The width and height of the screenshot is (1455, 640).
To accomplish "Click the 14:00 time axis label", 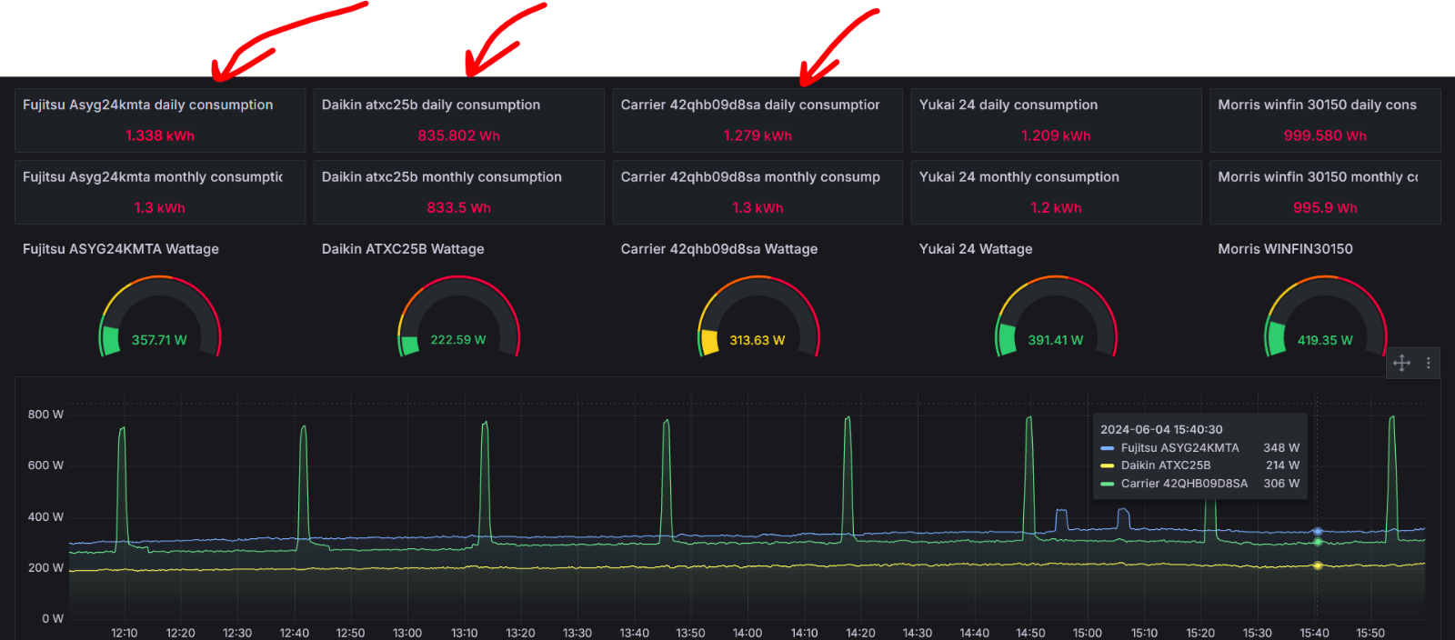I will tap(748, 633).
